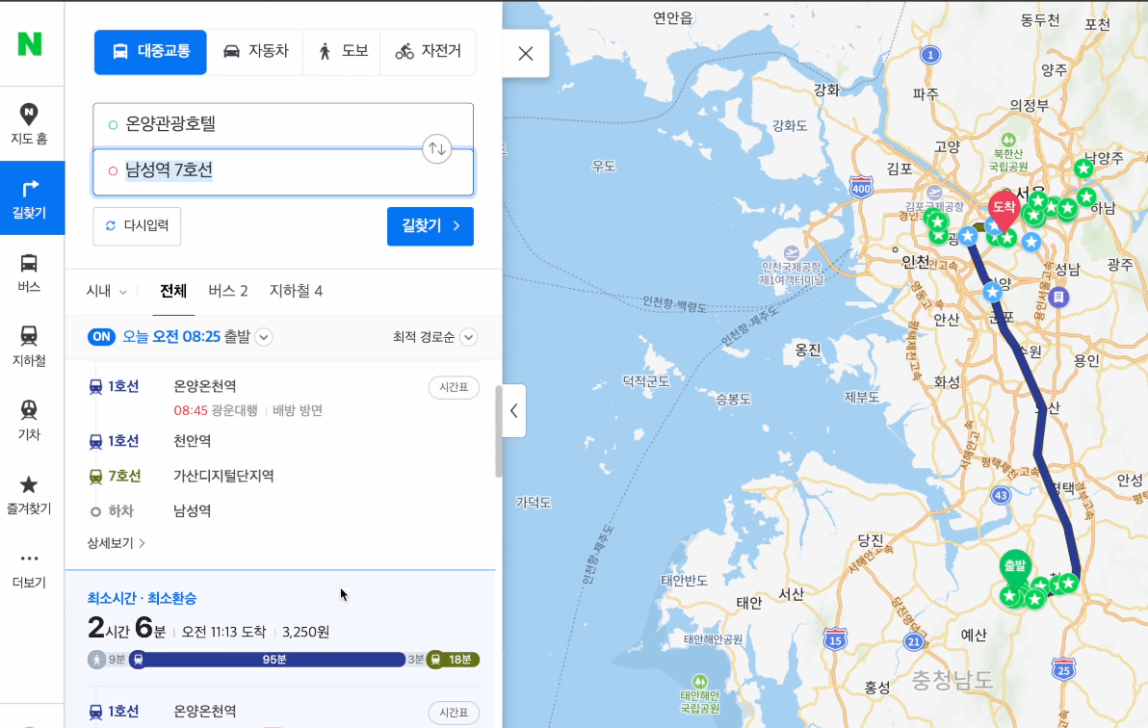Click 김포국제공항 airport icon on map
Image resolution: width=1148 pixels, height=728 pixels.
(x=934, y=193)
